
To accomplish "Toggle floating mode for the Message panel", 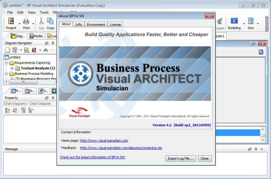I will (249, 149).
